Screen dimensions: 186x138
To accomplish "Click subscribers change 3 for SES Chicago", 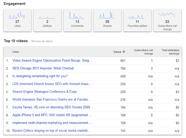I will [x=152, y=68].
